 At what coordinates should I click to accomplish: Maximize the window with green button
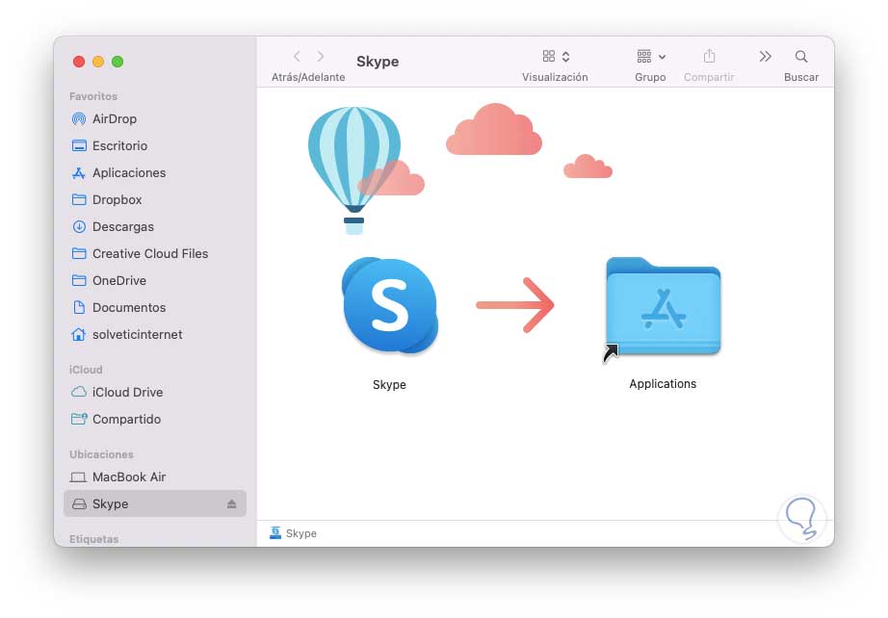click(118, 62)
